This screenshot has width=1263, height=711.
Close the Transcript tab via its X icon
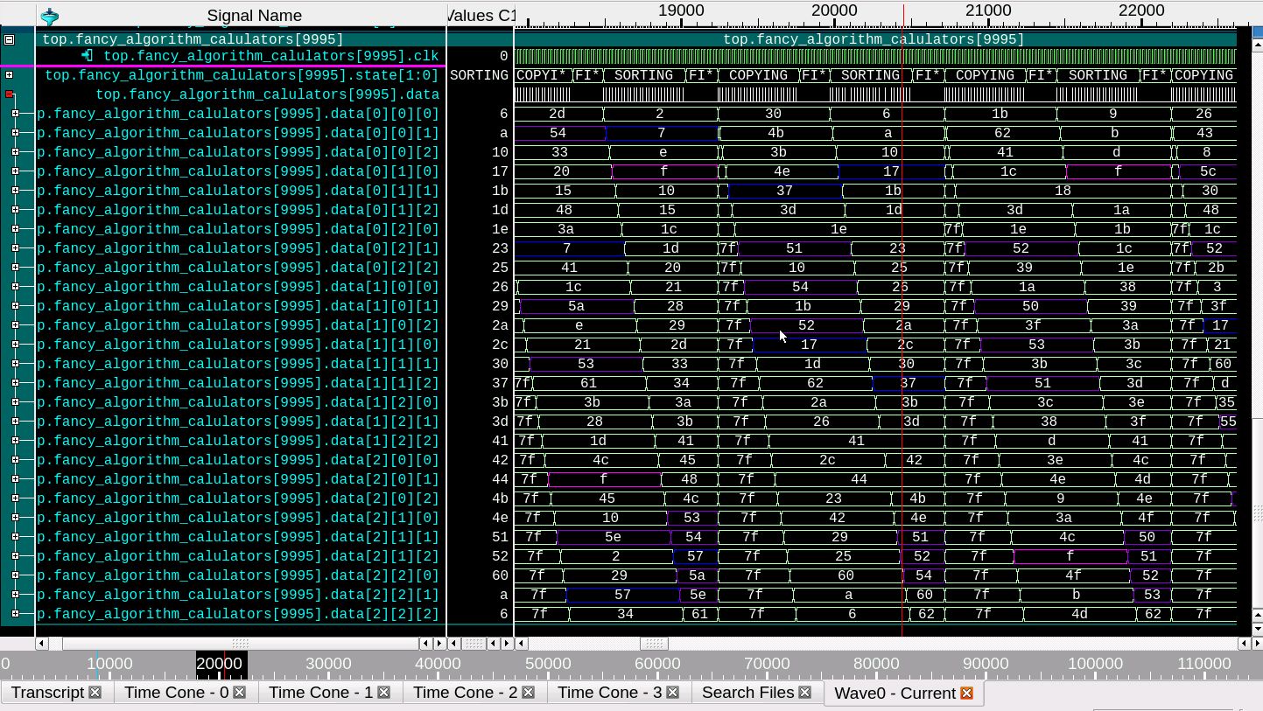(95, 693)
